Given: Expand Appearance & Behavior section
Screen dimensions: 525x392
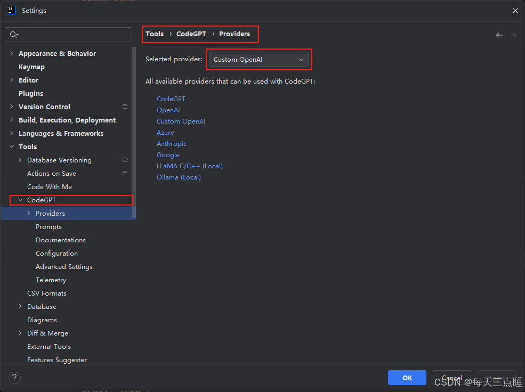Looking at the screenshot, I should coord(12,53).
